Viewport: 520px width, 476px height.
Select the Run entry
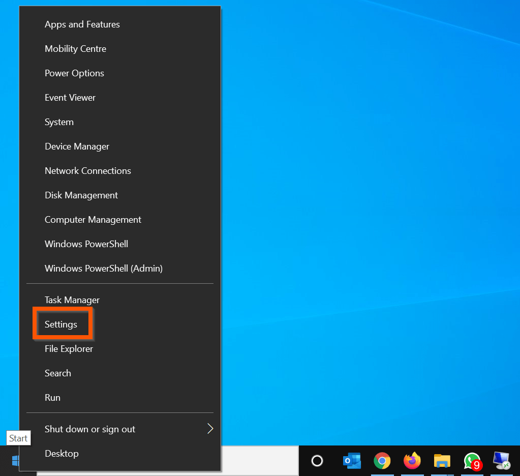[120, 397]
